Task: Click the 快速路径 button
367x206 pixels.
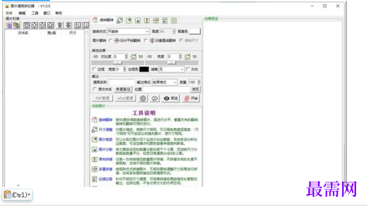Action: [123, 89]
